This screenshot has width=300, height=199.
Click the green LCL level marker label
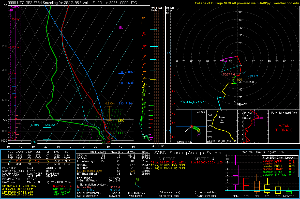point(121,133)
